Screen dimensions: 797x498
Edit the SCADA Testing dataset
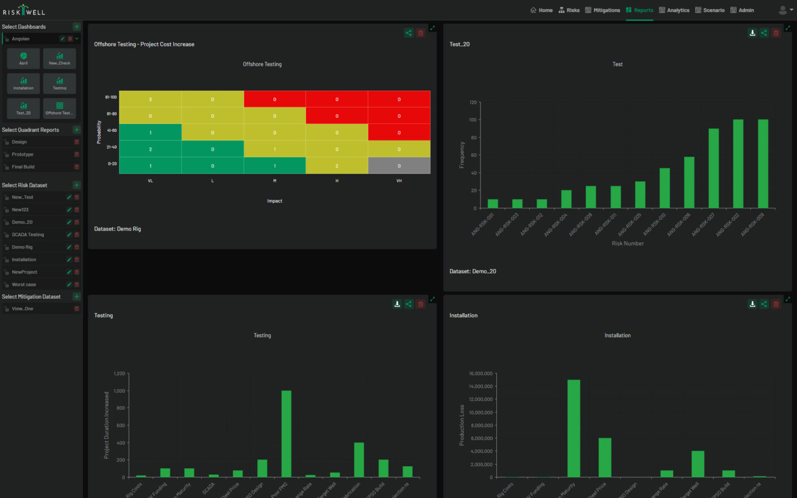(x=69, y=235)
